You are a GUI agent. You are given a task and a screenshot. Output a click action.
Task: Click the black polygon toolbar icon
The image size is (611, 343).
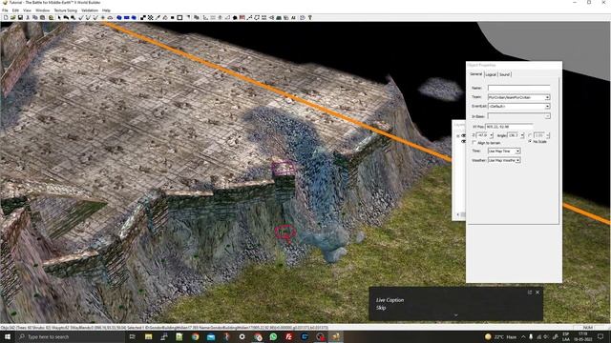pyautogui.click(x=235, y=17)
